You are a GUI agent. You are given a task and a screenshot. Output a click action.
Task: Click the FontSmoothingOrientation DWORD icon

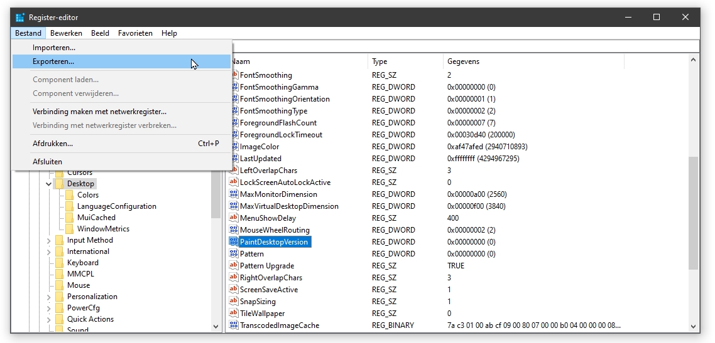click(x=234, y=98)
